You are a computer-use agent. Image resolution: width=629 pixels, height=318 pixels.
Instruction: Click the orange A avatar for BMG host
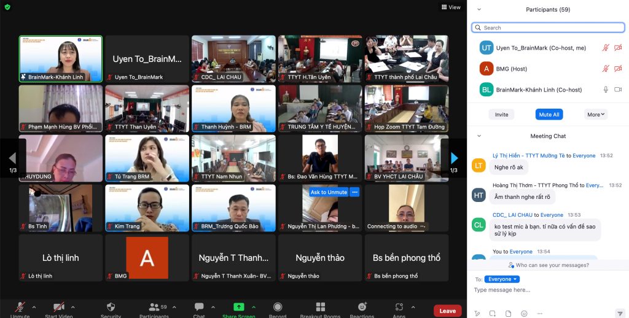pos(486,69)
